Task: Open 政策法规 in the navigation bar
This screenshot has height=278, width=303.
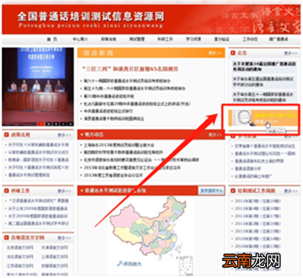Action: pos(108,39)
